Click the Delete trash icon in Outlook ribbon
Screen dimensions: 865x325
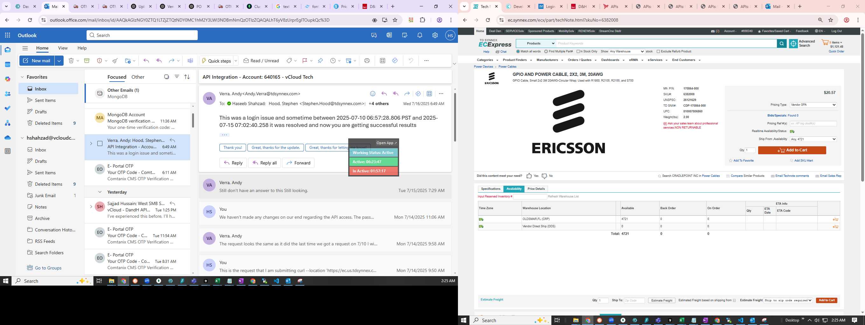click(x=71, y=61)
